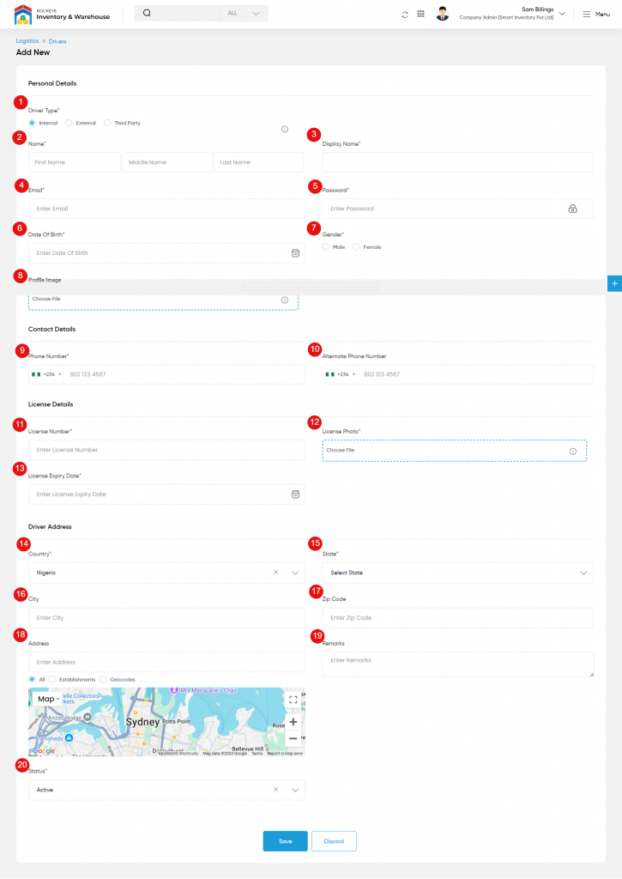This screenshot has width=622, height=879.
Task: Click the user avatar picture
Action: point(443,14)
